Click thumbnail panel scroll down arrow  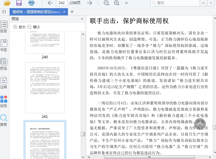[x=83, y=157]
